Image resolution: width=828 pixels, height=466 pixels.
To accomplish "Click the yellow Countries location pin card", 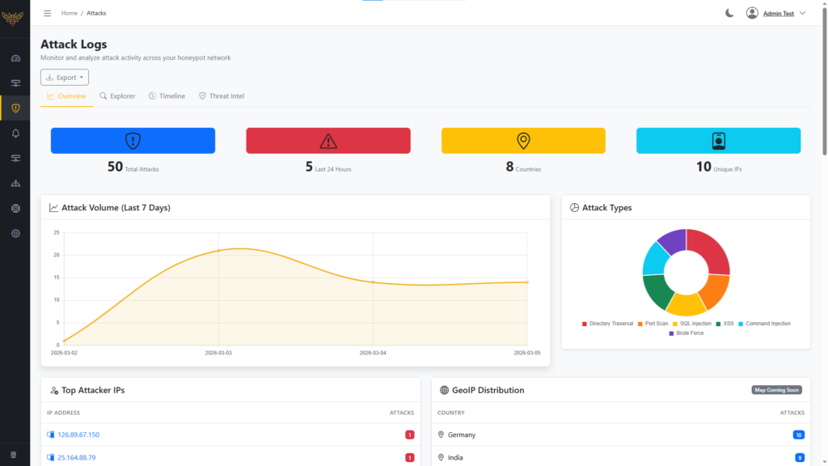I will coord(523,141).
